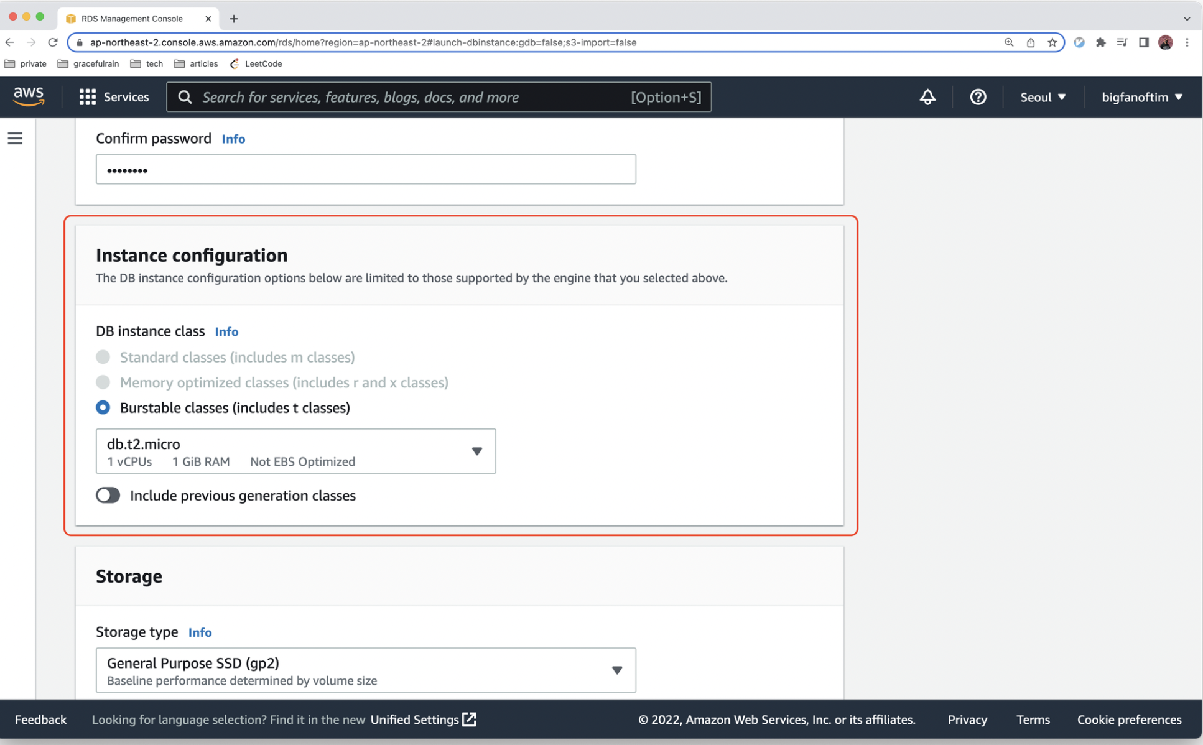
Task: Click the AWS logo home icon
Action: [x=29, y=96]
